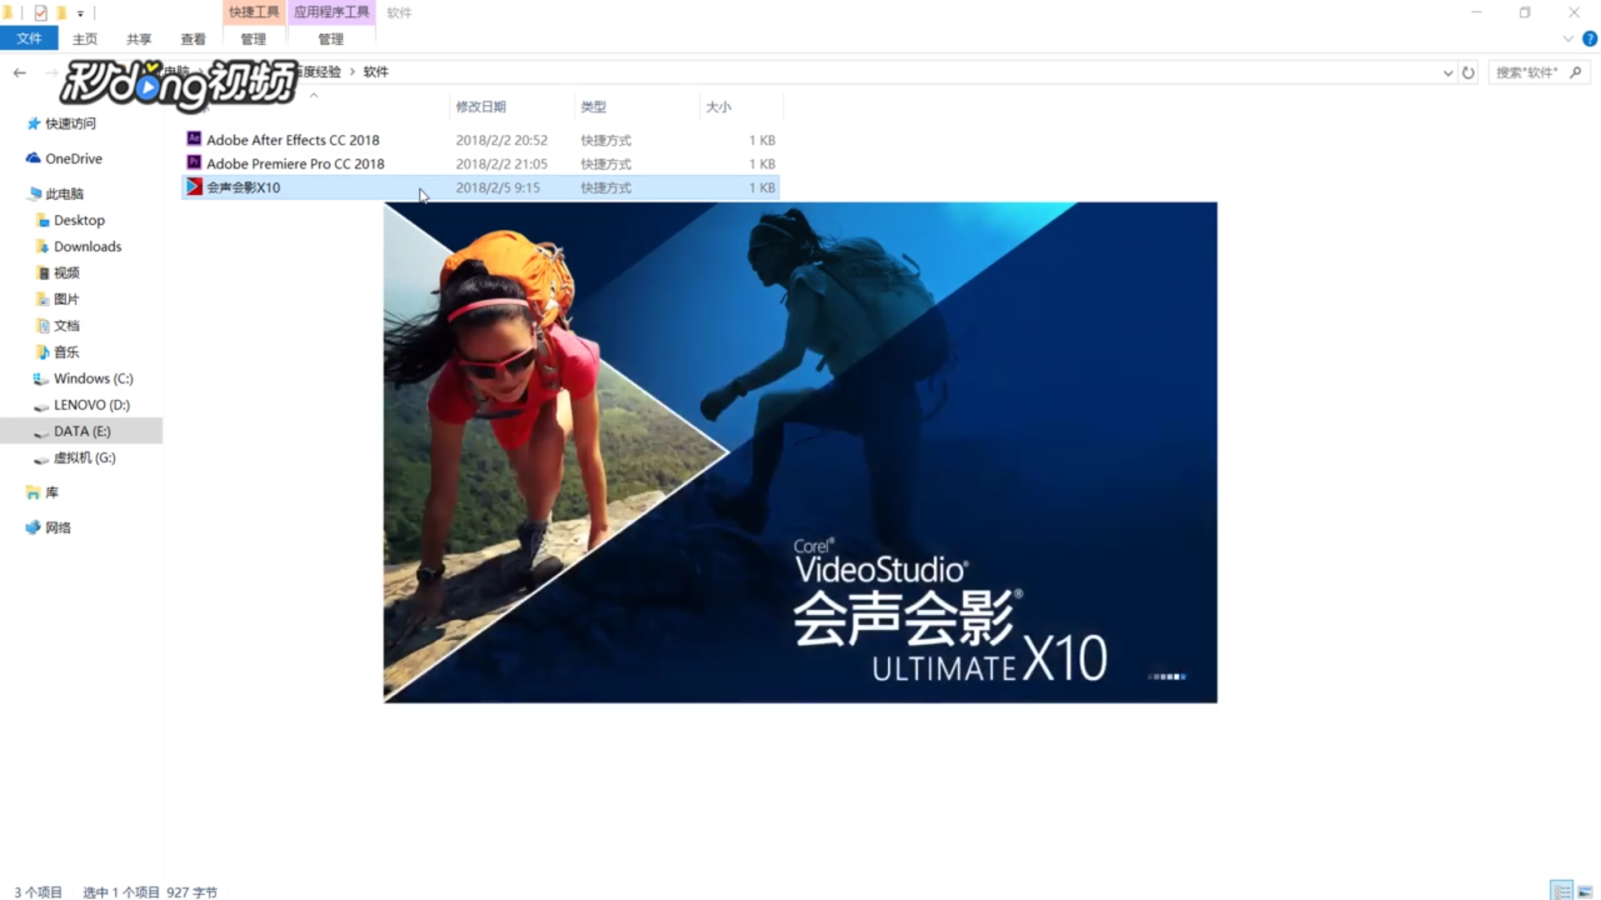The image size is (1601, 900).
Task: Open Downloads folder in navigation pane
Action: pos(88,247)
